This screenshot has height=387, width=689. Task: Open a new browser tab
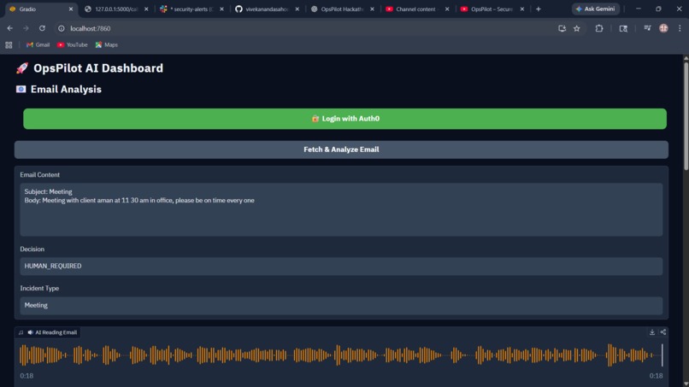pos(539,9)
